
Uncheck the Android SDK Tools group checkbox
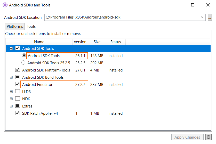(18, 48)
